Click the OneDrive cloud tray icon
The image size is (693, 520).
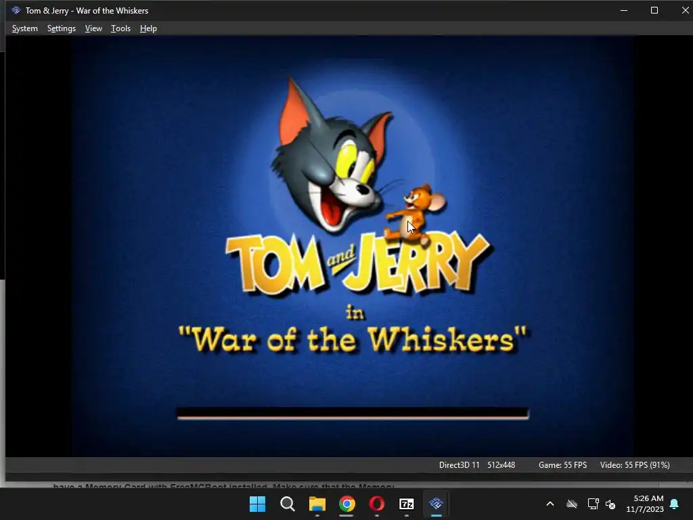[572, 504]
